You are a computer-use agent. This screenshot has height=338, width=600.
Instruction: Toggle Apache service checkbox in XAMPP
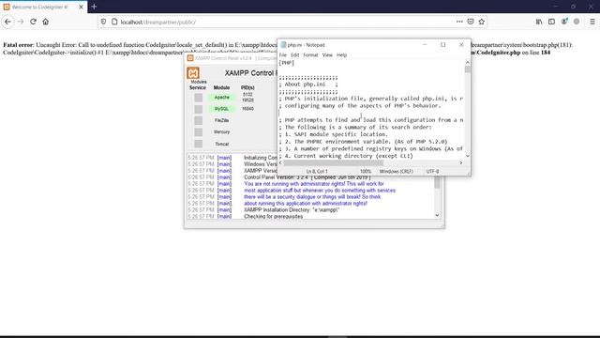(x=198, y=98)
